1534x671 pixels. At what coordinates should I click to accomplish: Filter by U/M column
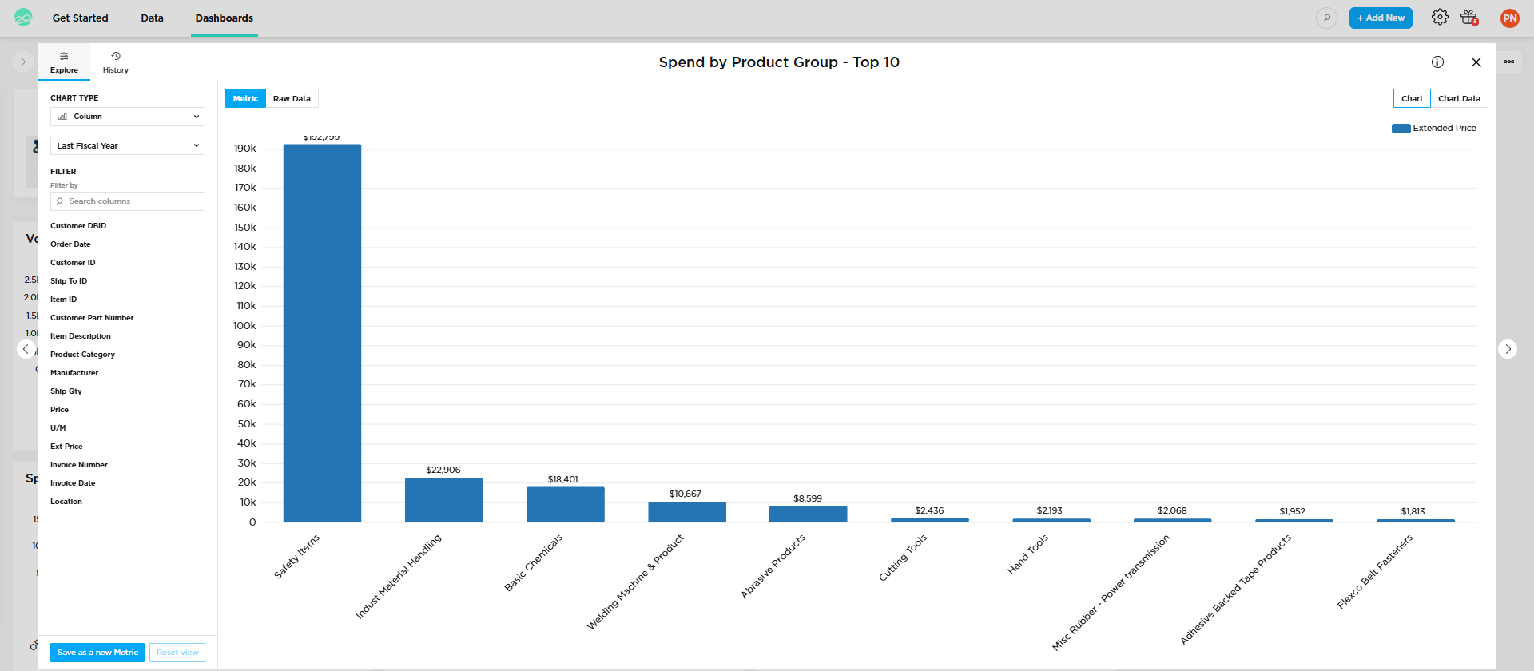pyautogui.click(x=58, y=428)
